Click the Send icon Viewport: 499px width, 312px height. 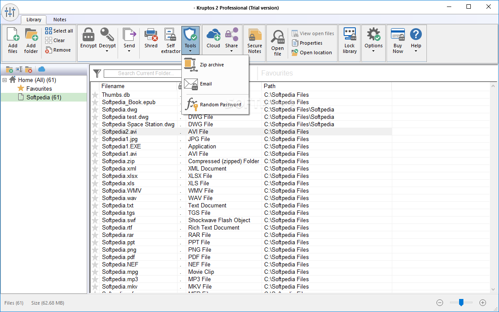[129, 34]
